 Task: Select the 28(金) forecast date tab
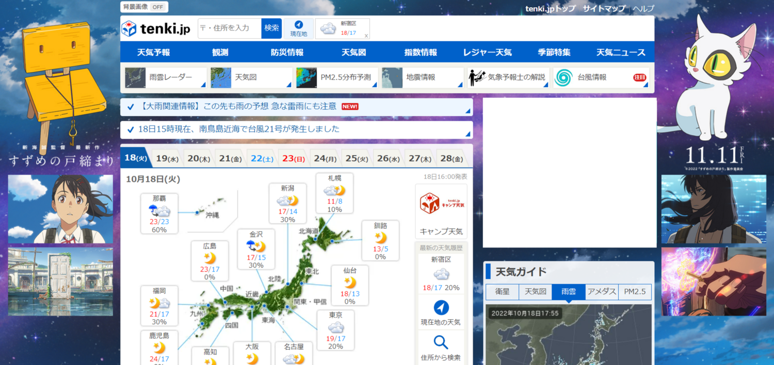(x=451, y=159)
